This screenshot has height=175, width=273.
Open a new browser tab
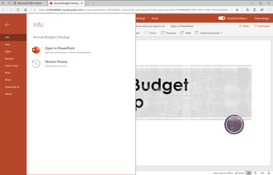(x=88, y=3)
